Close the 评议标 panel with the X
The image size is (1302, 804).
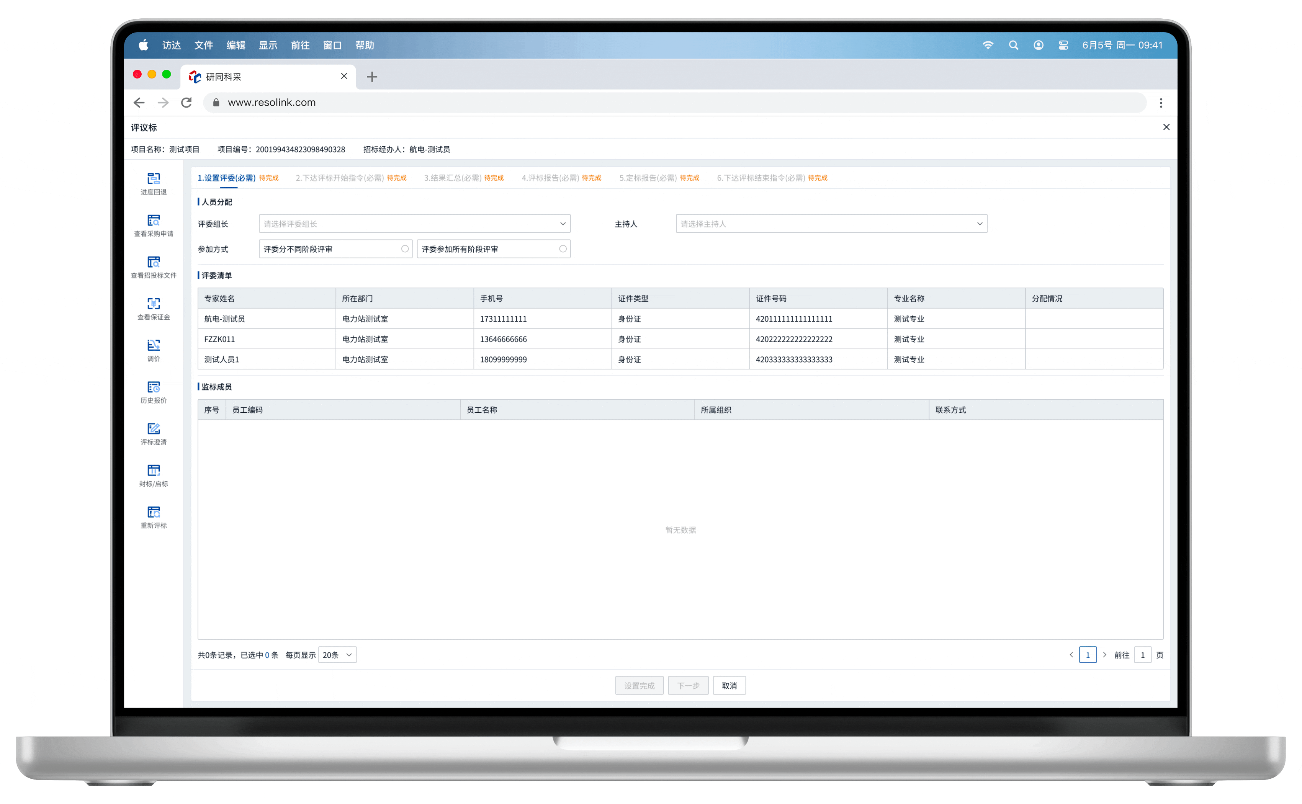tap(1166, 127)
